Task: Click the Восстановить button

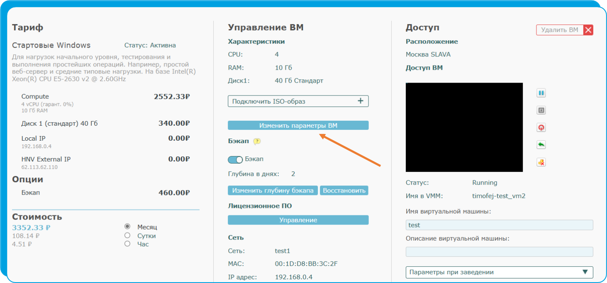Action: coord(344,190)
